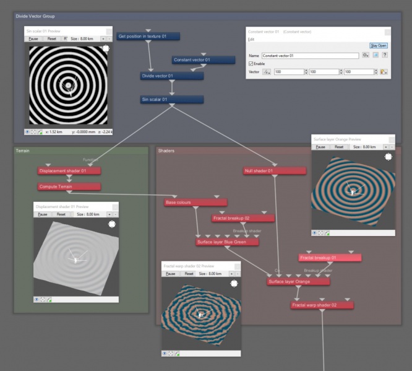Zoom out minus in Fractal warp shader 02 Preview

point(238,274)
